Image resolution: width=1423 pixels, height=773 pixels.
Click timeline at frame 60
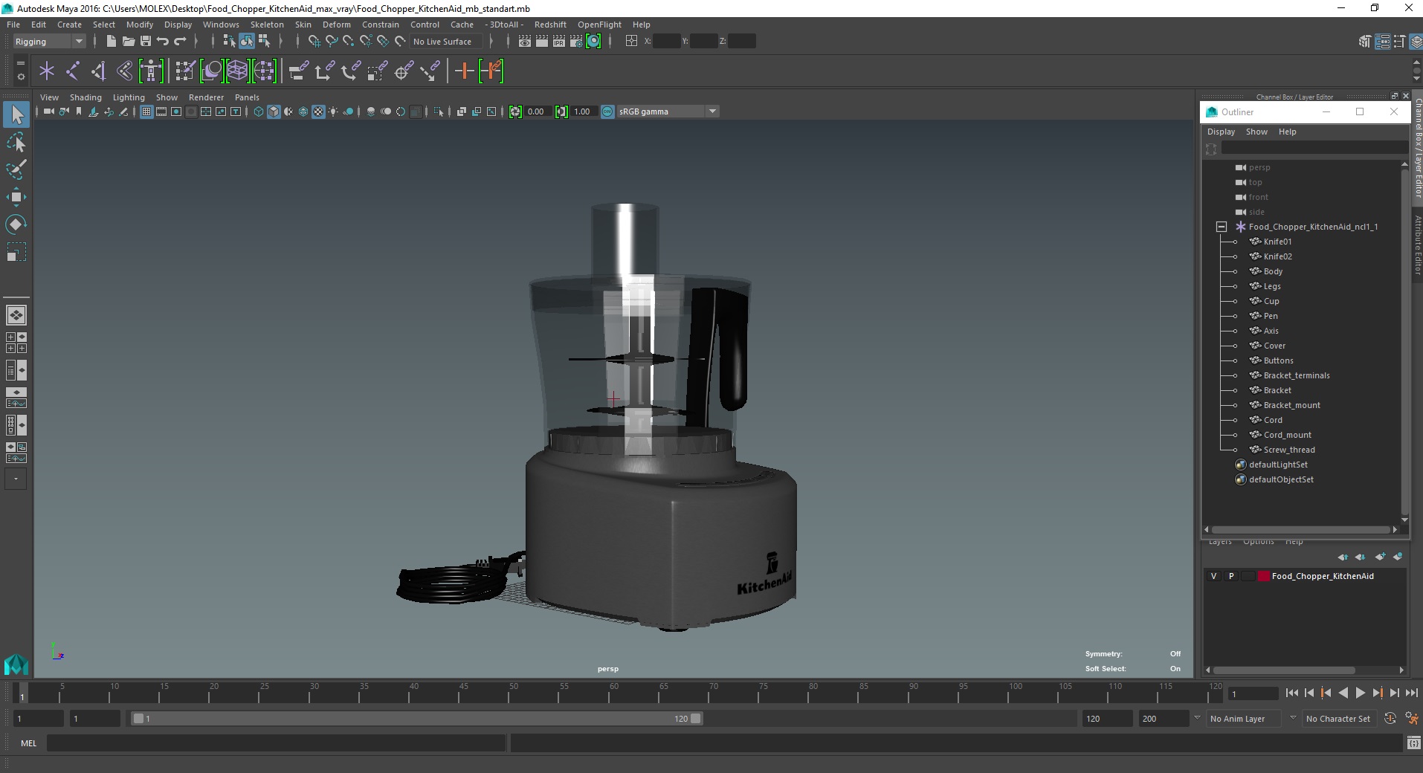tap(614, 693)
